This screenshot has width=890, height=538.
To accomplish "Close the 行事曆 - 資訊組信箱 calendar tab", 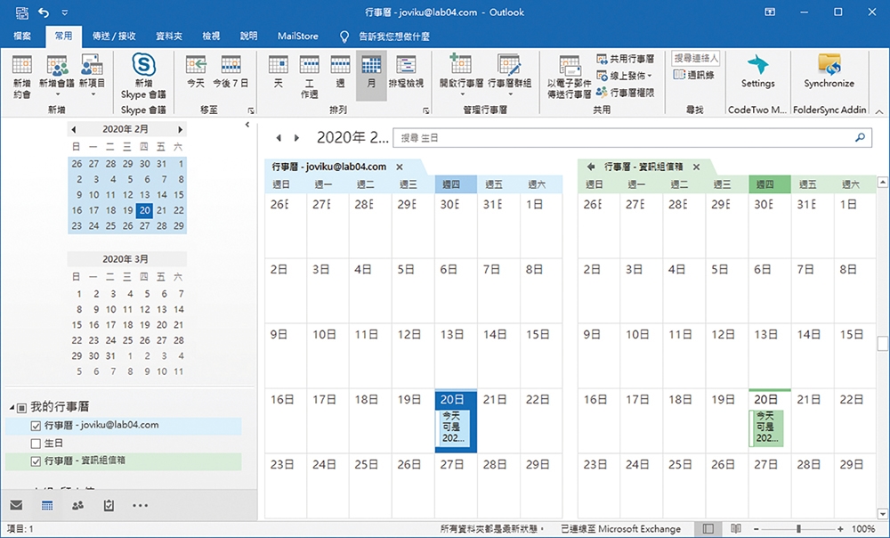I will (x=697, y=167).
